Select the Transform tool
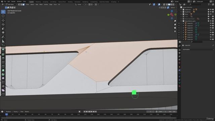The width and height of the screenshot is (215, 121). coord(3,33)
